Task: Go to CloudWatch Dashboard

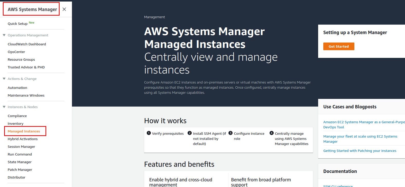Action: coord(27,44)
